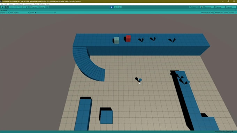This screenshot has width=237, height=133.
Task: Toggle Gizmos in Game view
Action: (231, 13)
